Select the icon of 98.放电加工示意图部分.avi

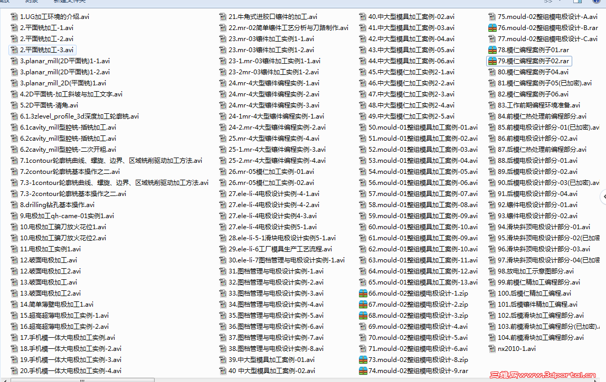coord(492,271)
